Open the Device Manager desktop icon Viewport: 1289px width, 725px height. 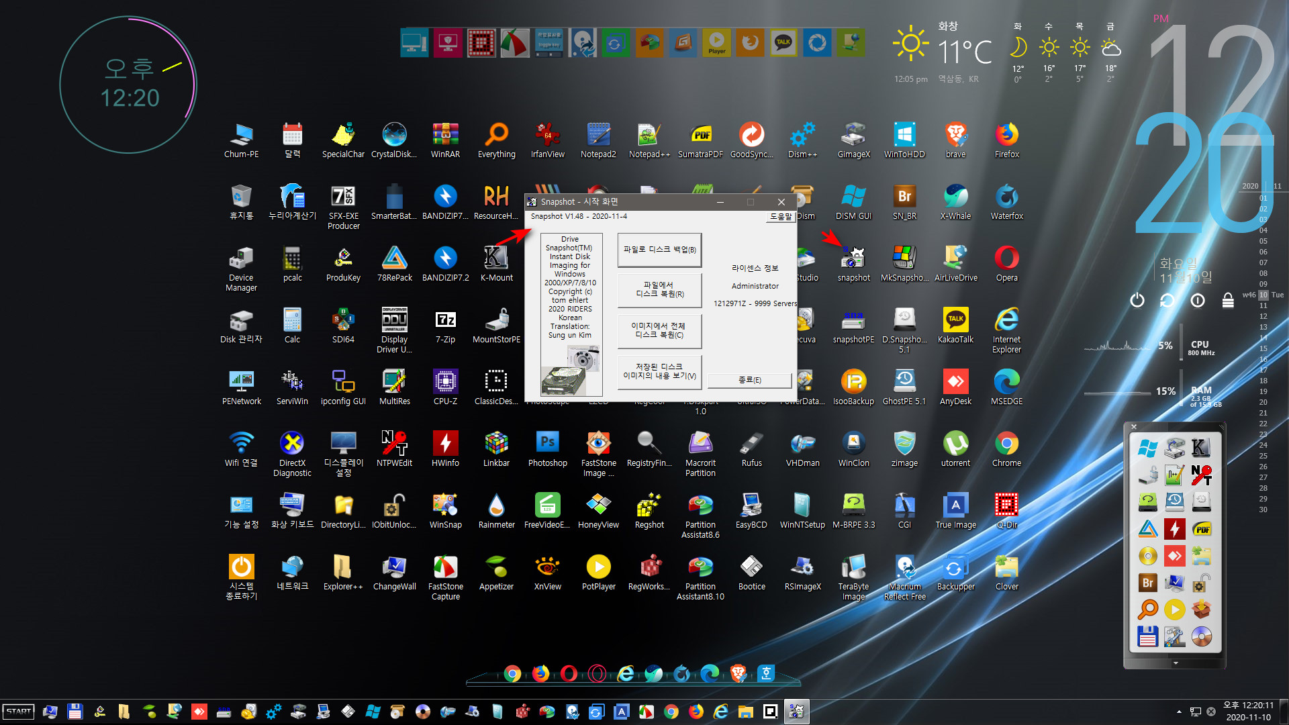point(241,269)
